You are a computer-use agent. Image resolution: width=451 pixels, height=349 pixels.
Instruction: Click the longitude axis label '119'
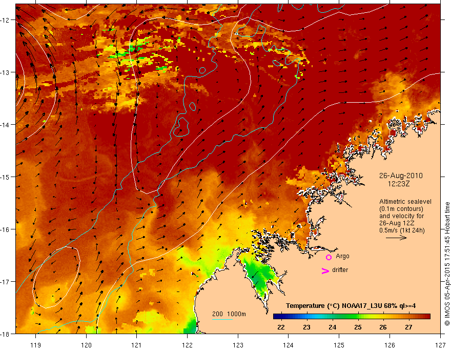(36, 345)
